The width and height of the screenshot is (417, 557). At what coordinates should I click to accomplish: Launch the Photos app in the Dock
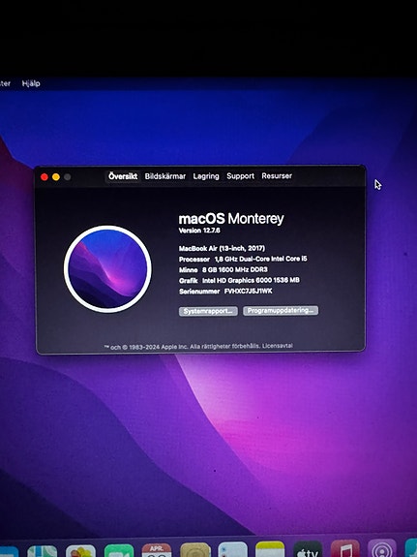coord(80,551)
